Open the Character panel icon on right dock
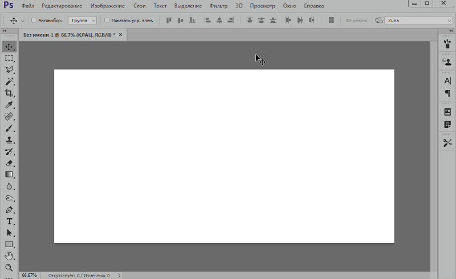The width and height of the screenshot is (456, 279). tap(447, 81)
